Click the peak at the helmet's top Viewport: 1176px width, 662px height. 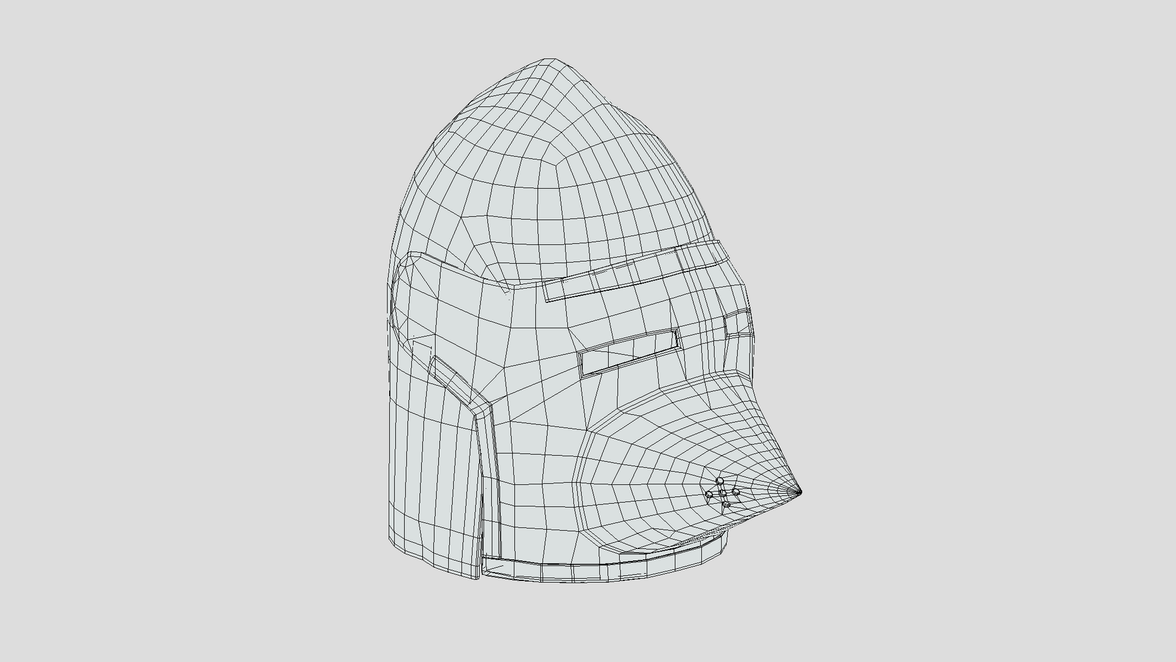coord(549,60)
